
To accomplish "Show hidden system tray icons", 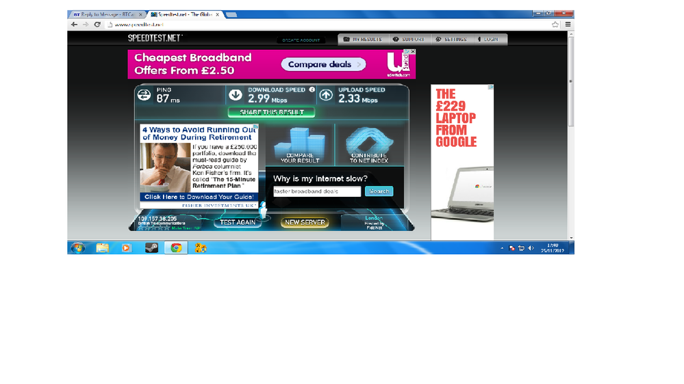I will pyautogui.click(x=502, y=248).
